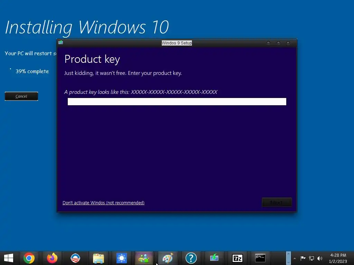This screenshot has width=354, height=265.
Task: Open Firefox from the taskbar
Action: click(52, 258)
